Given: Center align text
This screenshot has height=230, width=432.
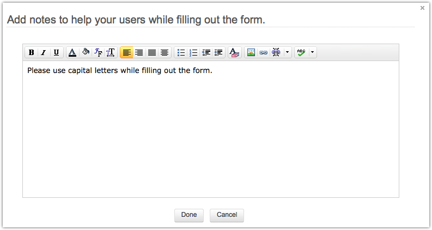Looking at the screenshot, I should tap(165, 52).
